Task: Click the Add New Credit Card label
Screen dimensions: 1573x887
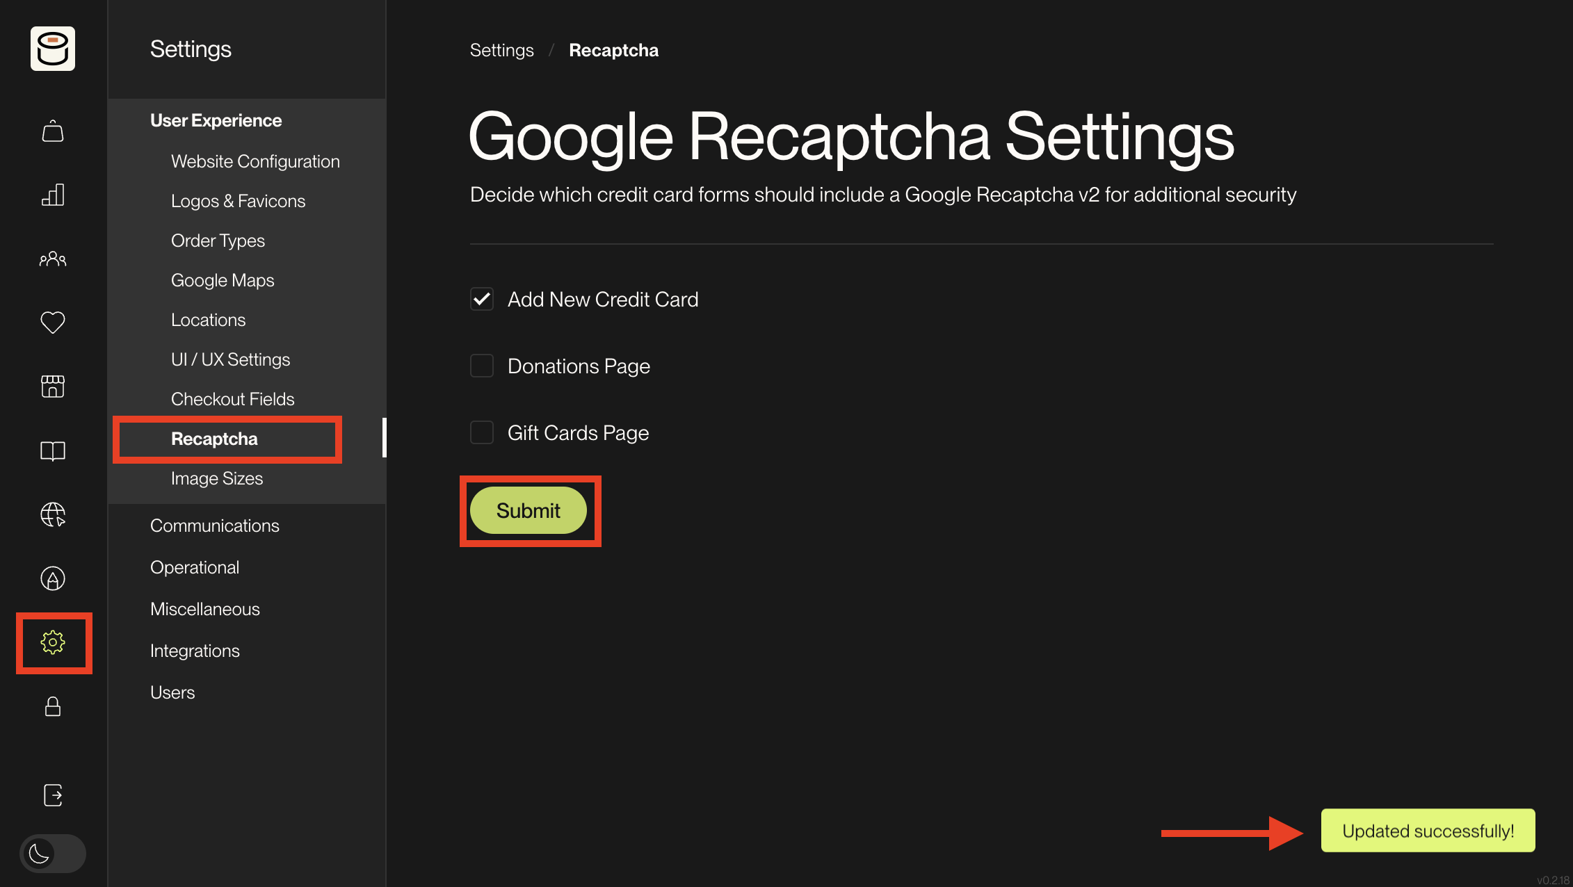Action: tap(603, 299)
